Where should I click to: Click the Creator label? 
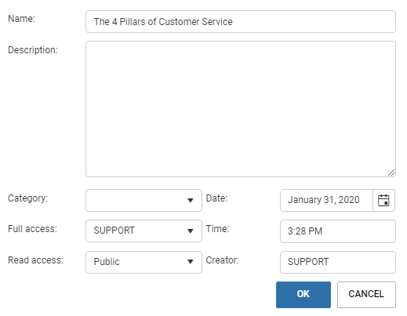coord(223,260)
